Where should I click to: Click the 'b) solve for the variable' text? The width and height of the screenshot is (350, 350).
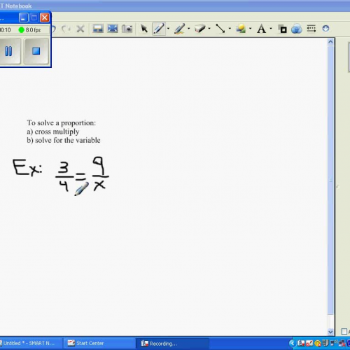(64, 140)
